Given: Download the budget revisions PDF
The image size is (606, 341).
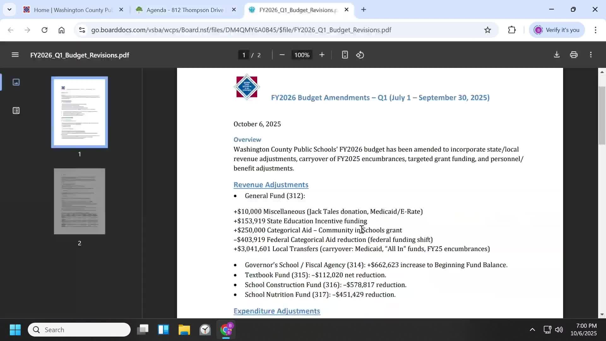Looking at the screenshot, I should (x=557, y=55).
